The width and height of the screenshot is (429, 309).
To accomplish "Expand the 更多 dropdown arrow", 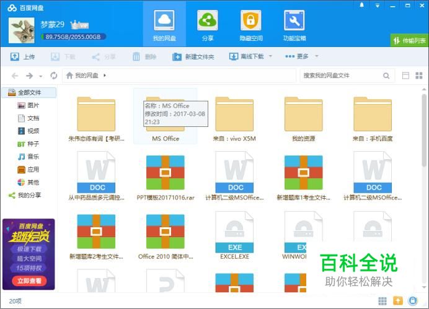I will [x=317, y=56].
